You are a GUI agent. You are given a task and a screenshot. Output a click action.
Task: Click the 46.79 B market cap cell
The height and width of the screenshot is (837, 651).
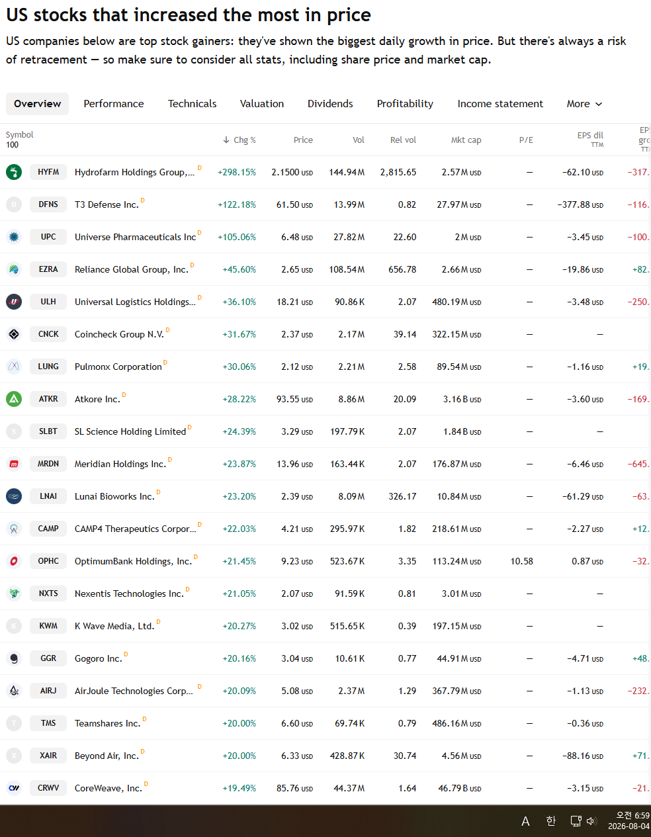pos(460,788)
